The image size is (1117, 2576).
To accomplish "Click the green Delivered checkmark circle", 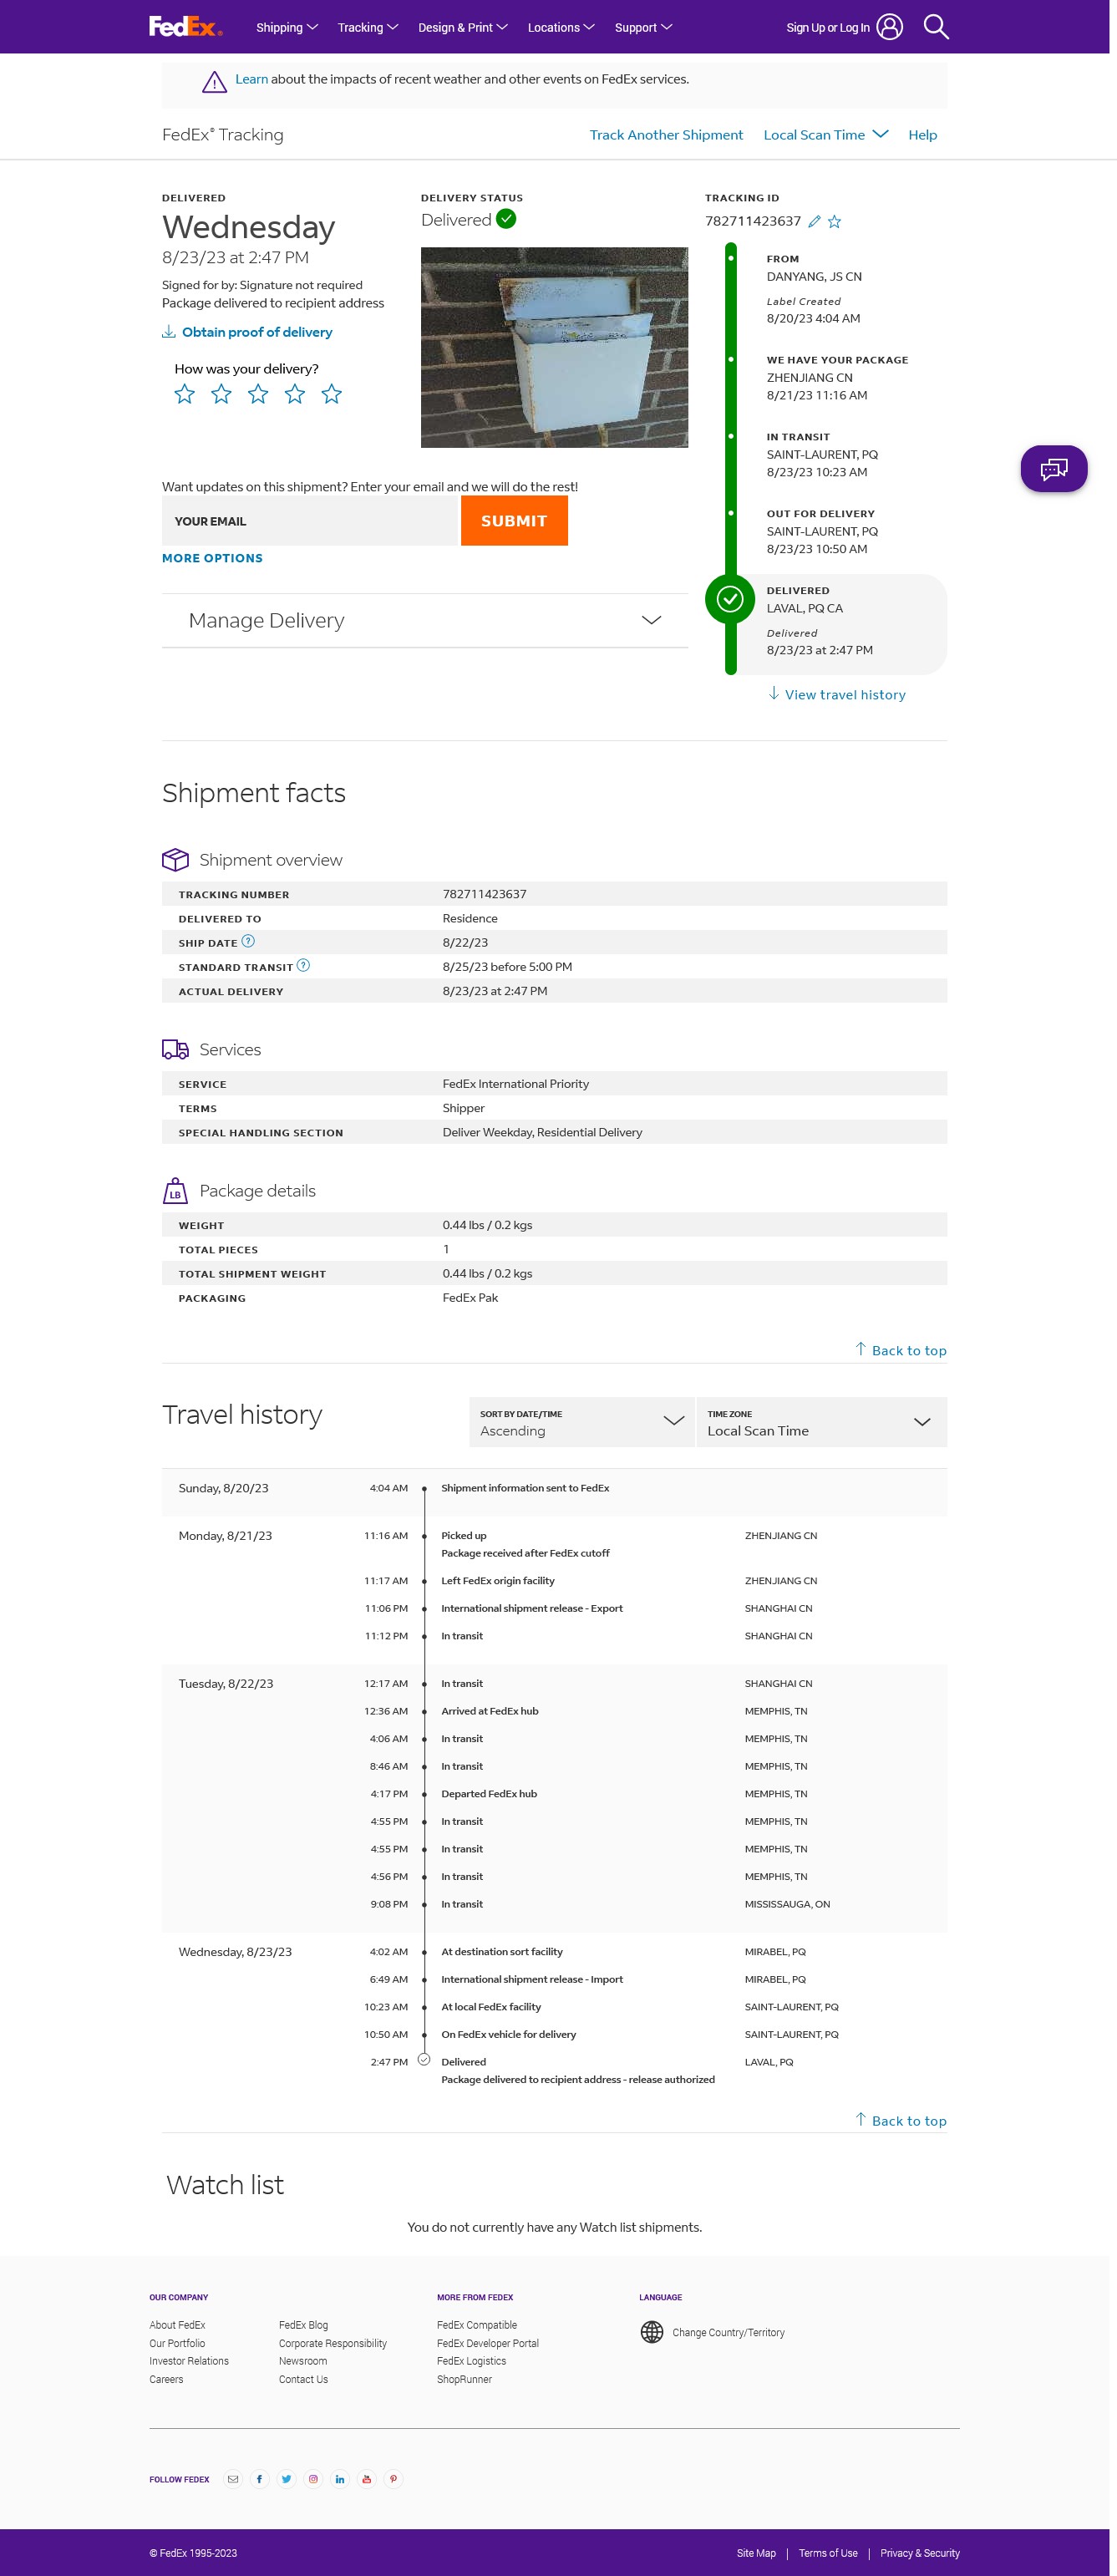I will [506, 219].
